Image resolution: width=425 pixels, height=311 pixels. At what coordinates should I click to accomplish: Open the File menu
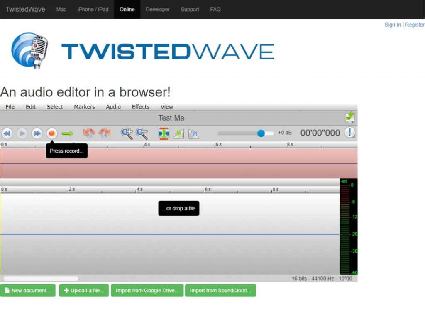(10, 107)
